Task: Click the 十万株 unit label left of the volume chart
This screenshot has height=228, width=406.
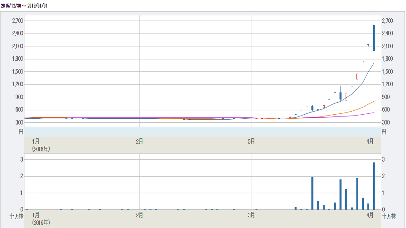Action: coord(17,216)
